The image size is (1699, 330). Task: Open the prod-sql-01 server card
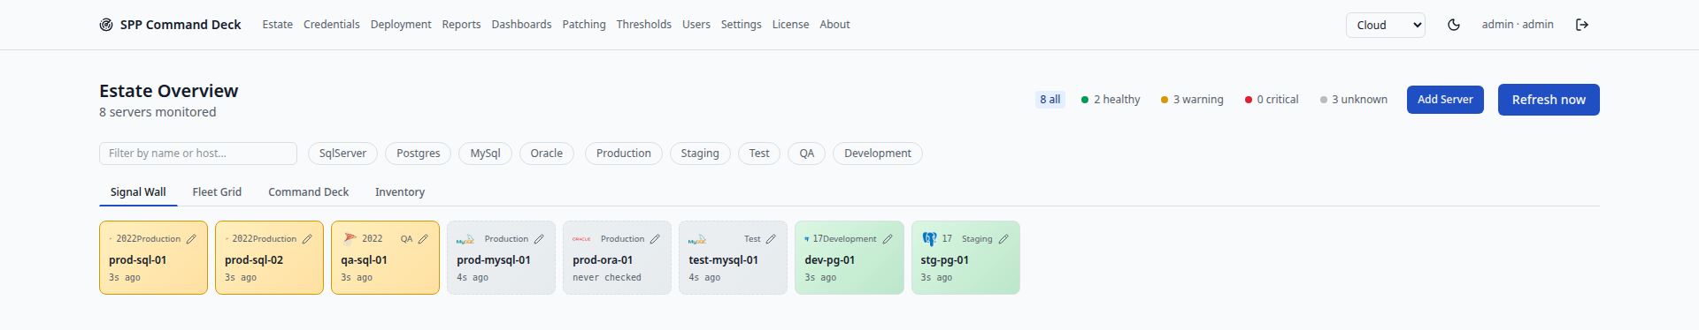pyautogui.click(x=153, y=258)
